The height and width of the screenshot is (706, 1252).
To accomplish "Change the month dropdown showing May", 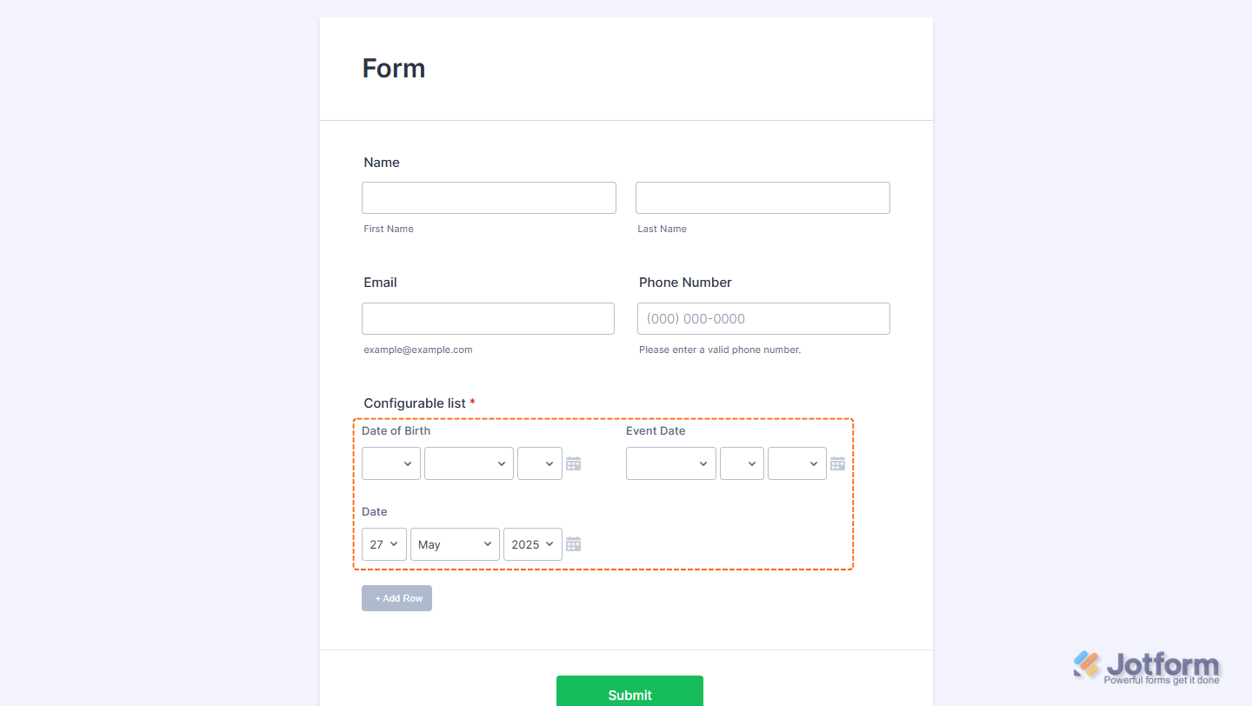I will pyautogui.click(x=455, y=544).
